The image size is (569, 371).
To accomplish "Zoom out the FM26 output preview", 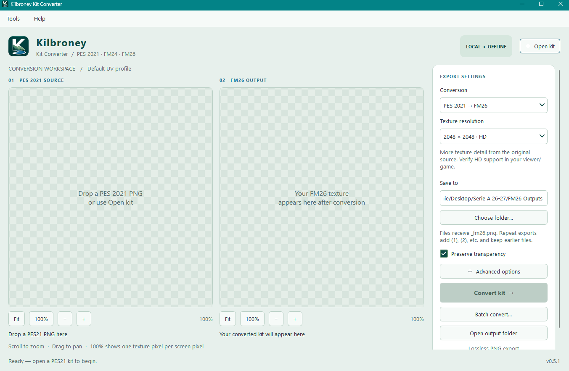I will (276, 319).
